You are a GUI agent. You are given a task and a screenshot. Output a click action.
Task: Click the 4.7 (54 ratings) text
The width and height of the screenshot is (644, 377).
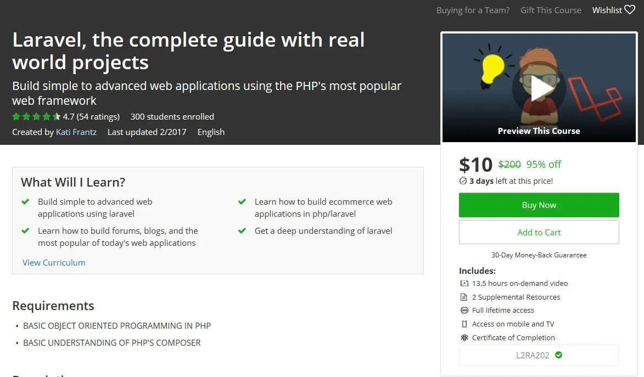(x=91, y=116)
